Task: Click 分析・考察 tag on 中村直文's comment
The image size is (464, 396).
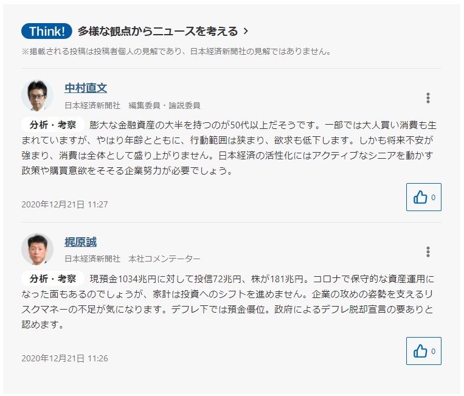Action: [53, 125]
